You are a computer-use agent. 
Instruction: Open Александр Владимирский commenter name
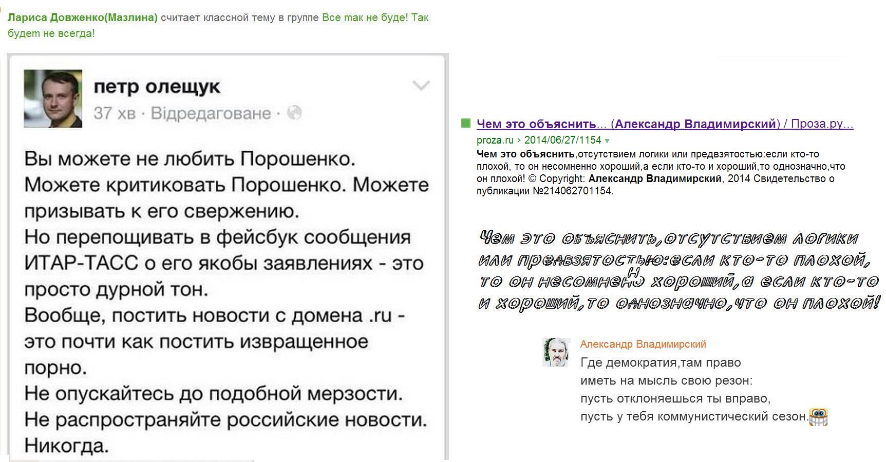click(x=643, y=344)
